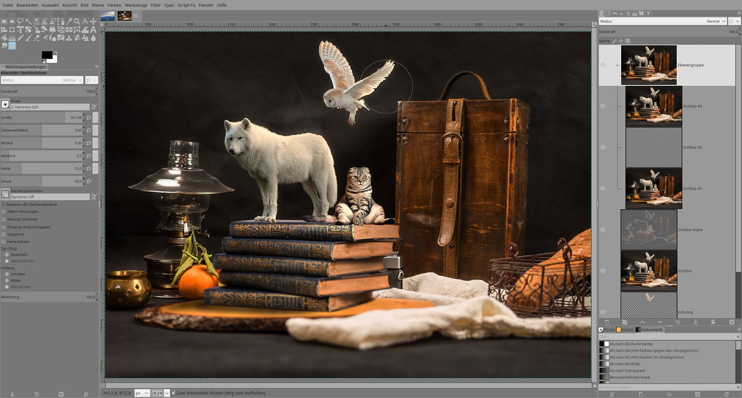Switch to the Muster tab
Viewport: 742px width, 398px height.
pos(625,329)
